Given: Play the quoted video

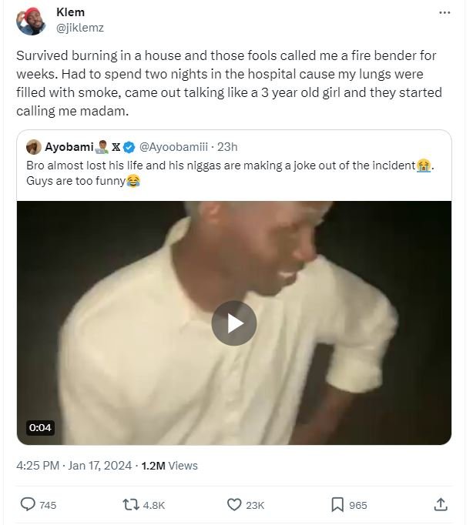Looking at the screenshot, I should pyautogui.click(x=234, y=323).
